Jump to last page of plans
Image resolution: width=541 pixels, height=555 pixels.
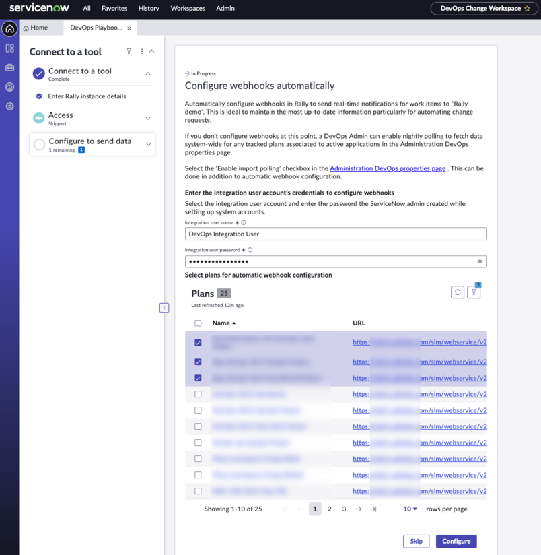click(x=373, y=509)
